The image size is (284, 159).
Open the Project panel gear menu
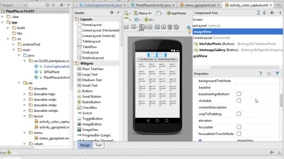[62, 5]
